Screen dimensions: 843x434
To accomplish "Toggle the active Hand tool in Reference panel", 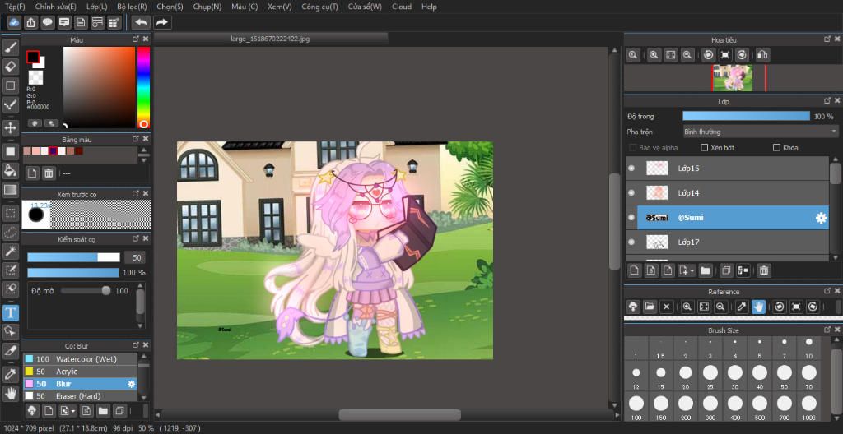I will [758, 306].
